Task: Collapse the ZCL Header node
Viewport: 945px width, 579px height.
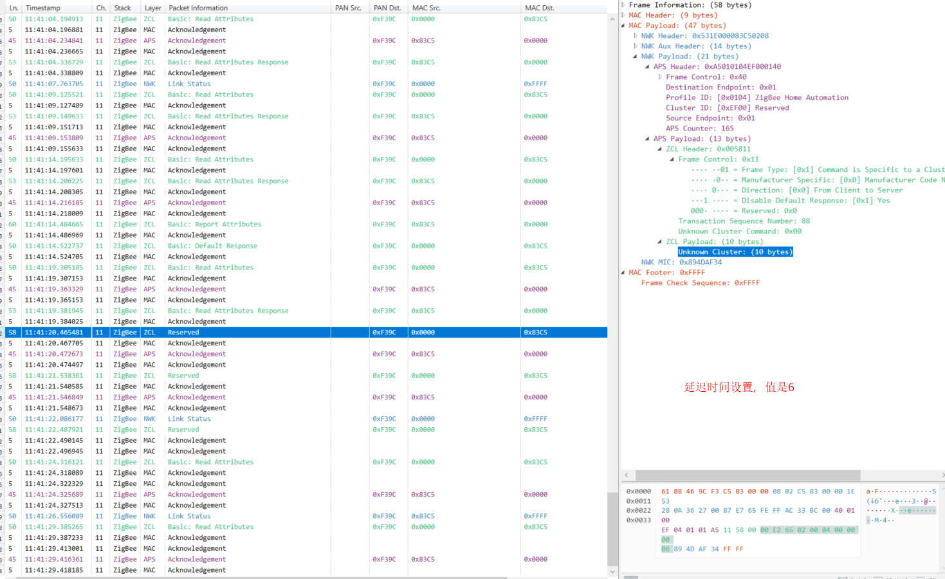Action: pos(660,149)
